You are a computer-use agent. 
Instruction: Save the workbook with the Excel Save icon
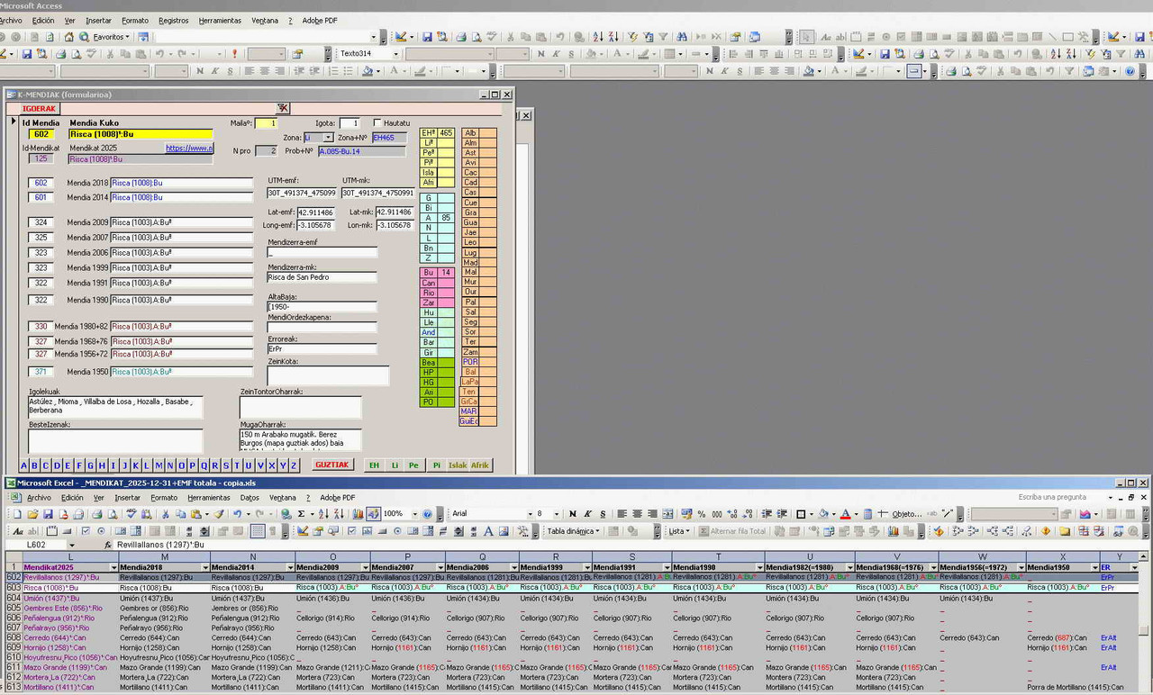tap(48, 514)
